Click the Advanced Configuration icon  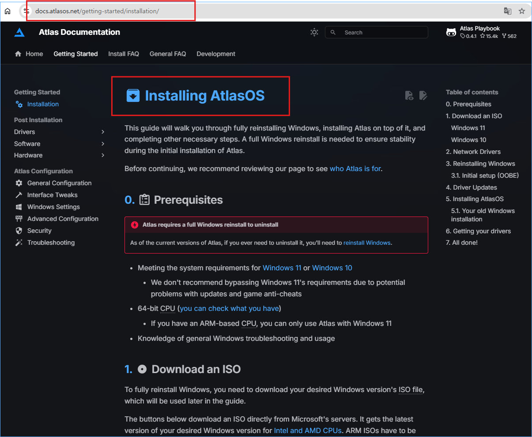click(19, 219)
